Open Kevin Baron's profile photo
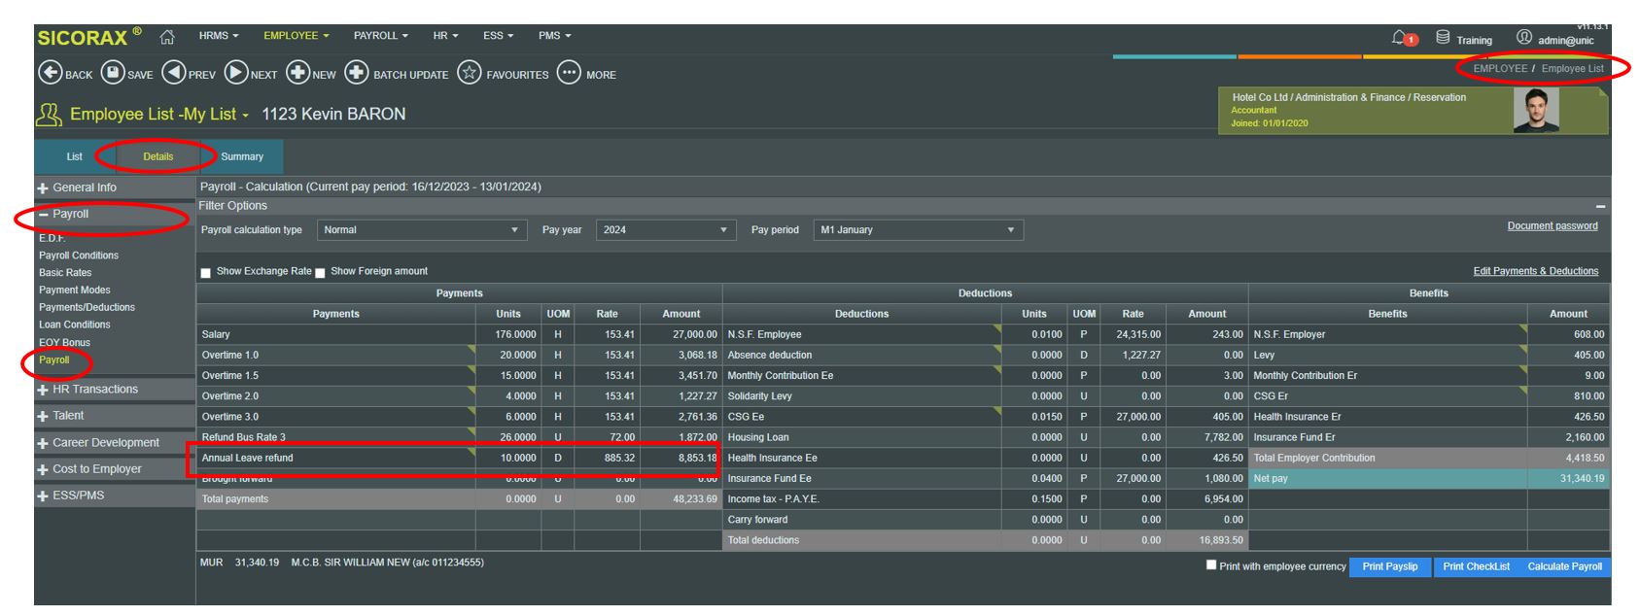 (1536, 111)
